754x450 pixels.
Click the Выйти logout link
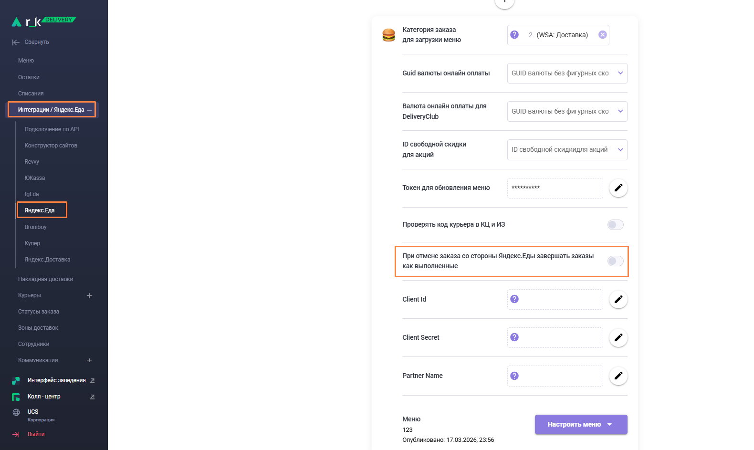[x=36, y=434]
